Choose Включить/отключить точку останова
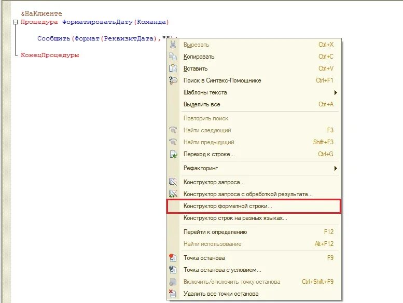The height and width of the screenshot is (303, 403). [254, 282]
